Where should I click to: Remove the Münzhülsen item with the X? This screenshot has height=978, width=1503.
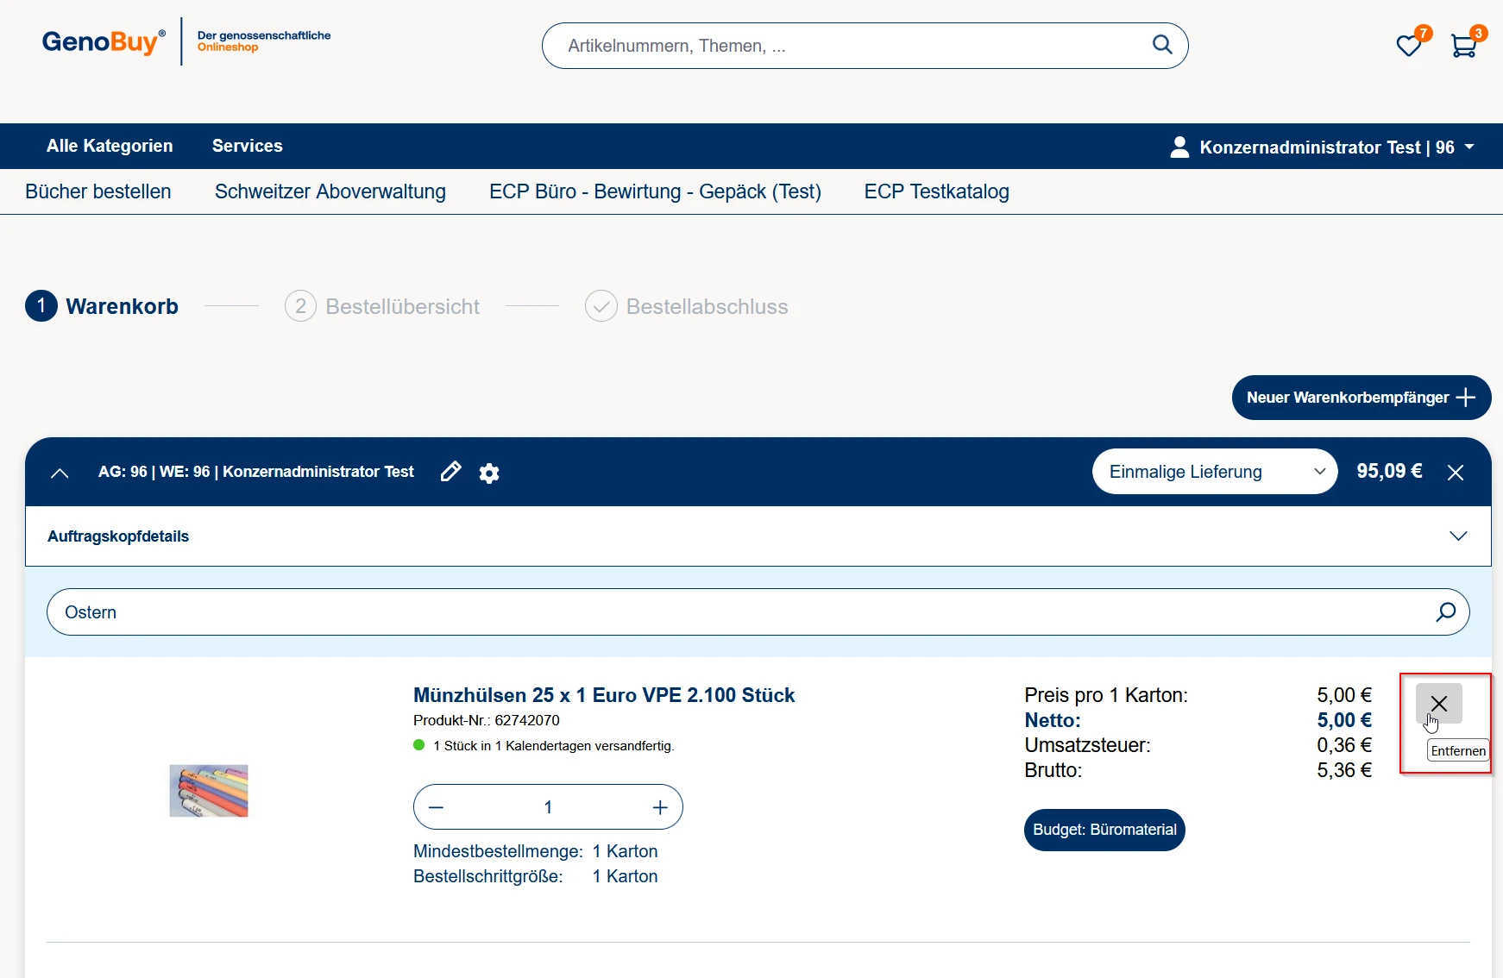1438,704
